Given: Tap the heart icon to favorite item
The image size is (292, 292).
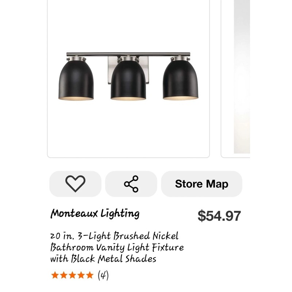Looking at the screenshot, I should pos(75,184).
